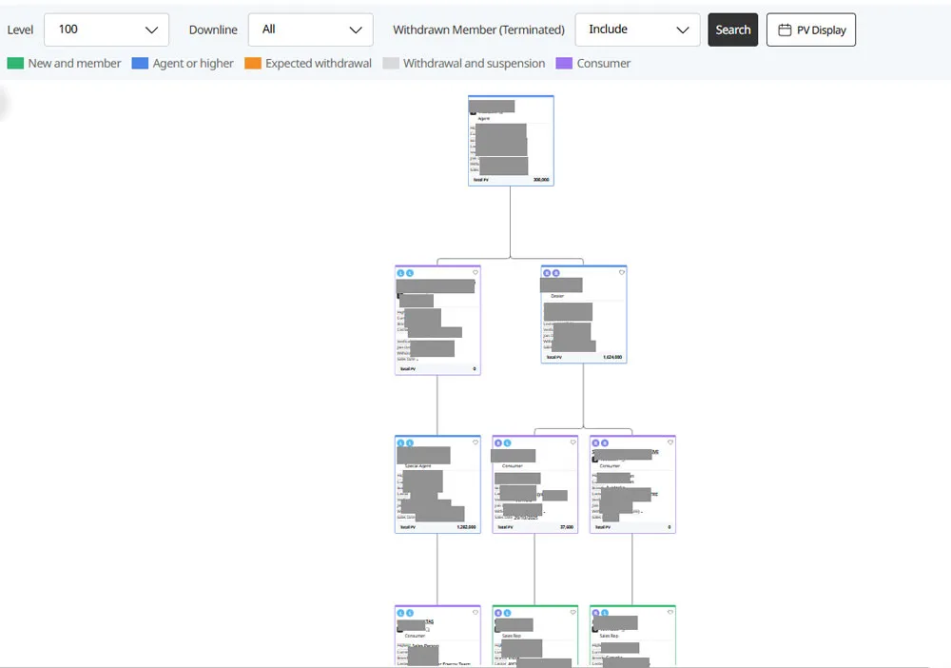Screen dimensions: 951x668
Task: Favorite the Dealer card with the heart toggle
Action: [x=620, y=273]
